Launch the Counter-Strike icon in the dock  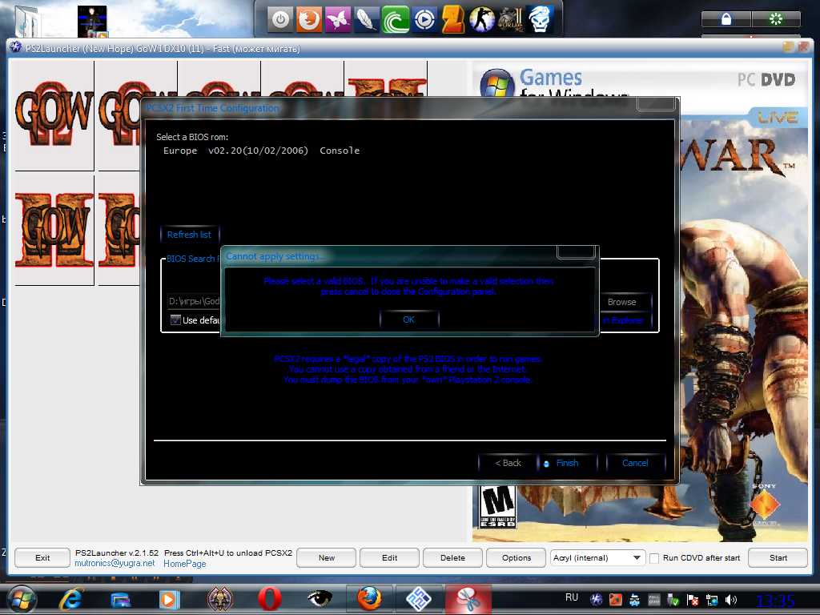point(481,20)
